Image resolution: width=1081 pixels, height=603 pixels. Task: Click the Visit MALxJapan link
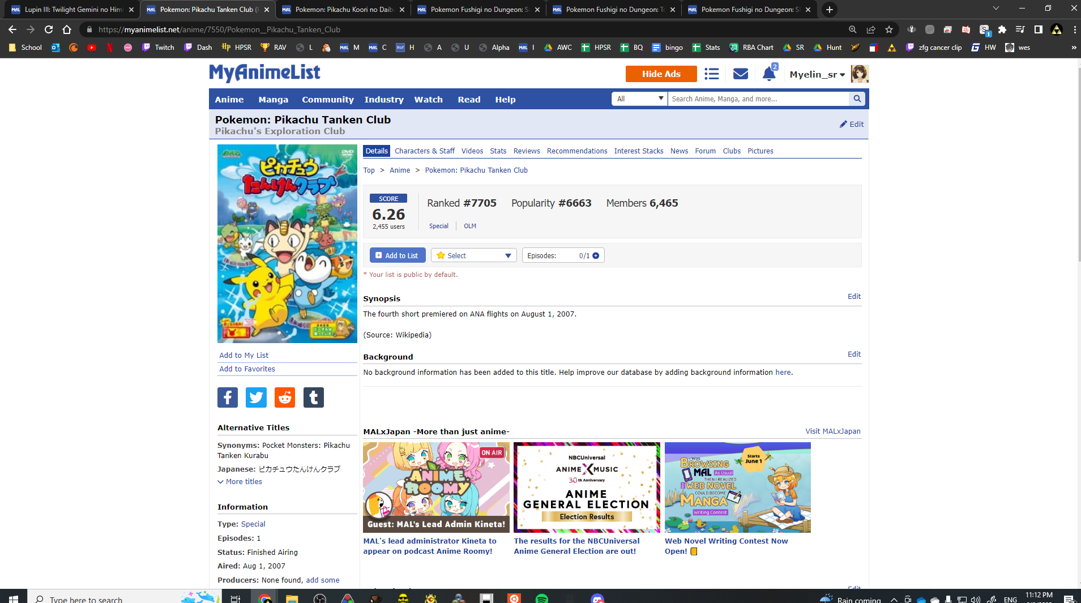click(x=833, y=431)
